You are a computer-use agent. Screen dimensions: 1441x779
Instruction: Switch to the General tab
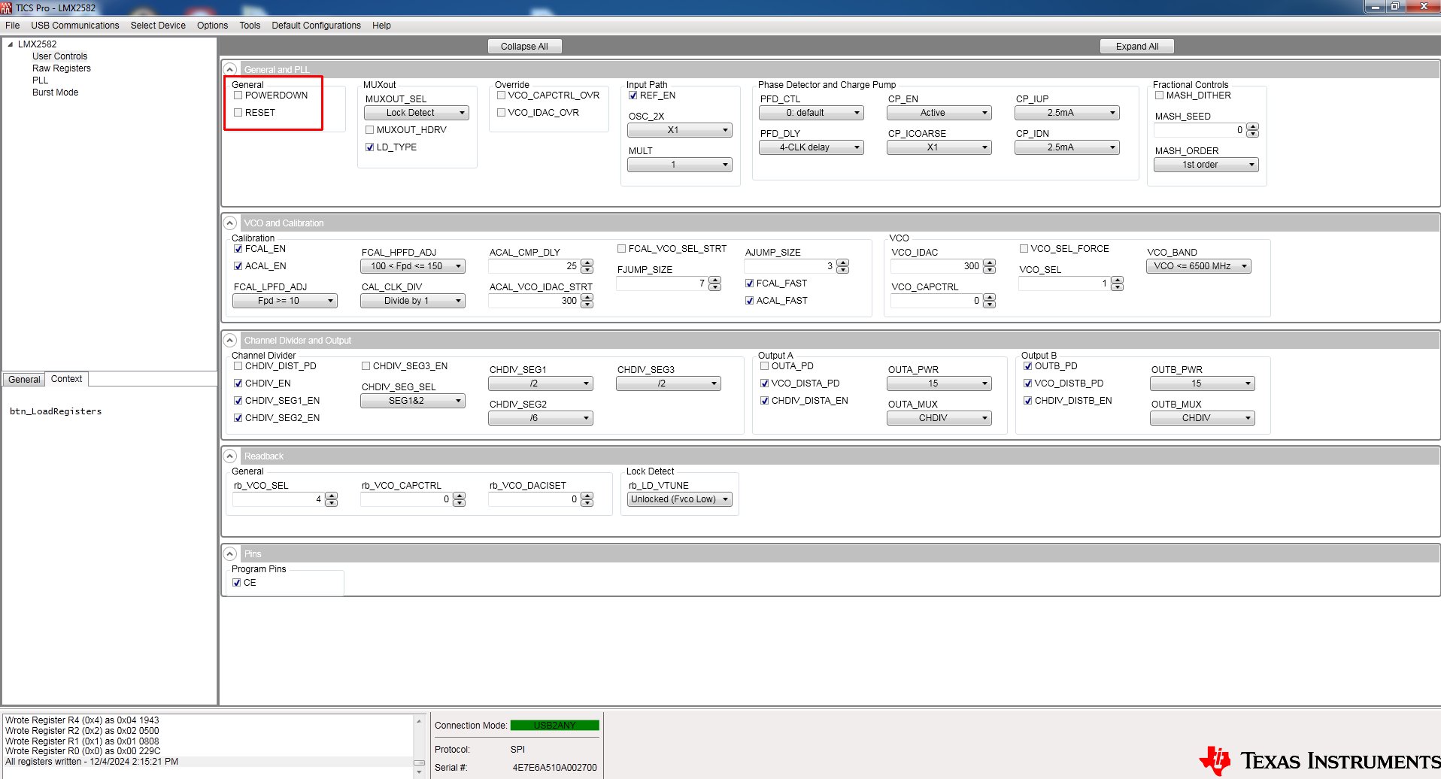(x=24, y=380)
